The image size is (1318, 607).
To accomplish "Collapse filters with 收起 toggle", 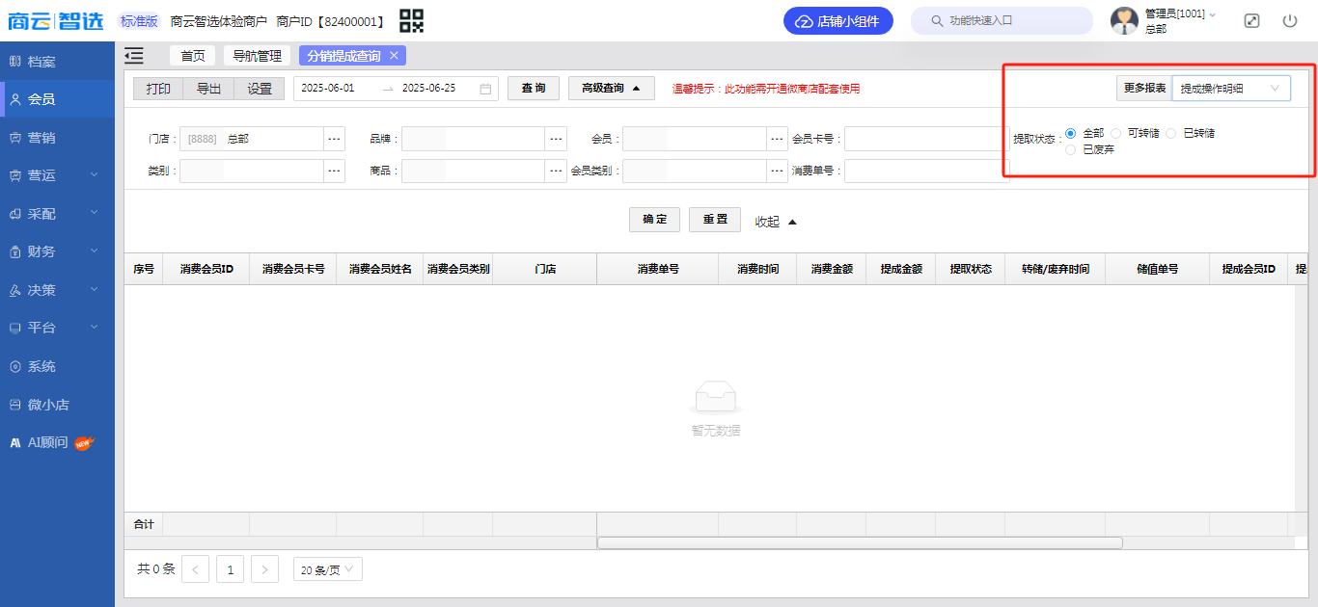I will point(777,222).
